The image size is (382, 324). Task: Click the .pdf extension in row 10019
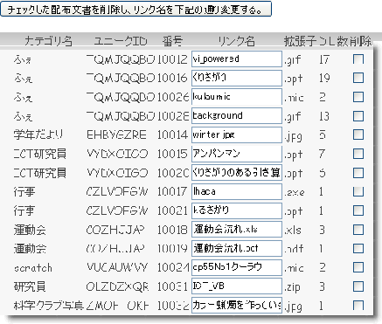pyautogui.click(x=294, y=249)
